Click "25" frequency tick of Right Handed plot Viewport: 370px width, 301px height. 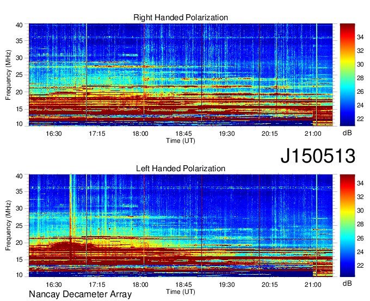pos(19,75)
